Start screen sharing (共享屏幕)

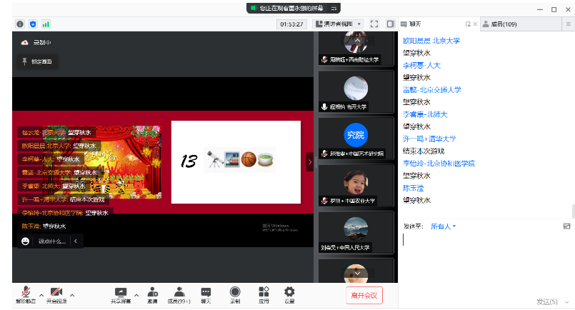121,295
